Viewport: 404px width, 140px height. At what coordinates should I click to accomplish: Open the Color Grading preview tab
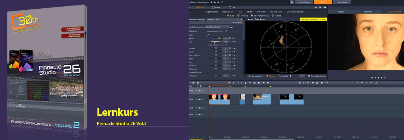tap(394, 12)
